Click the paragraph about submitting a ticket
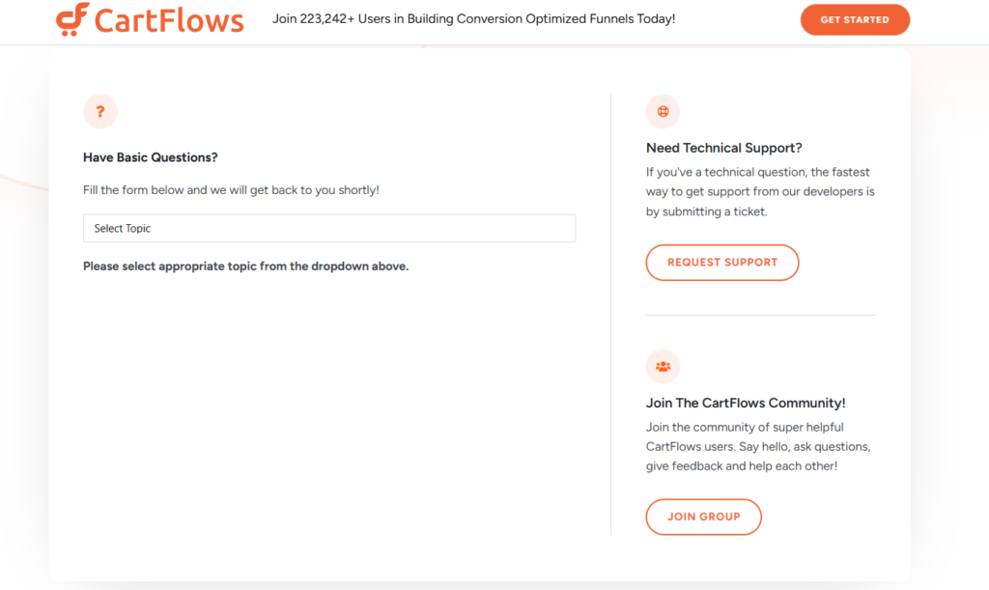 759,192
